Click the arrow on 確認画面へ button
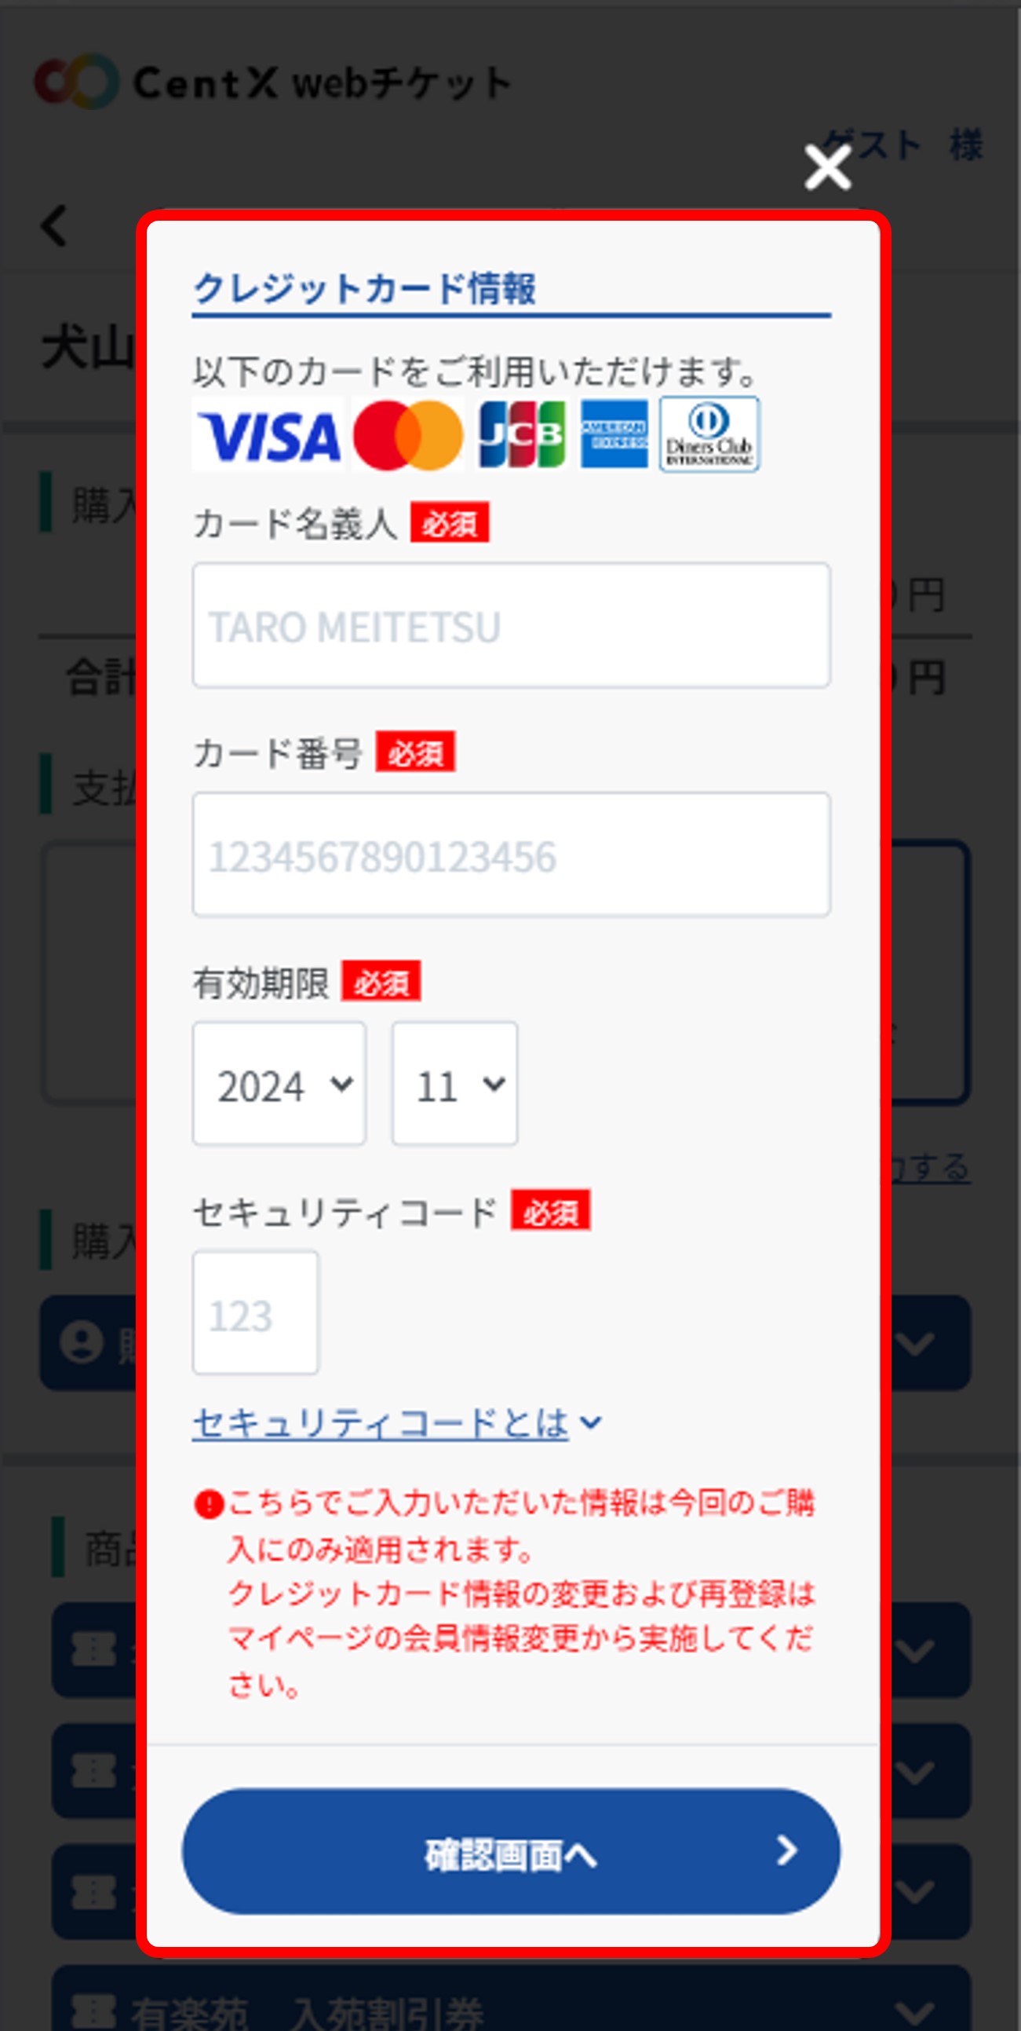 786,1850
